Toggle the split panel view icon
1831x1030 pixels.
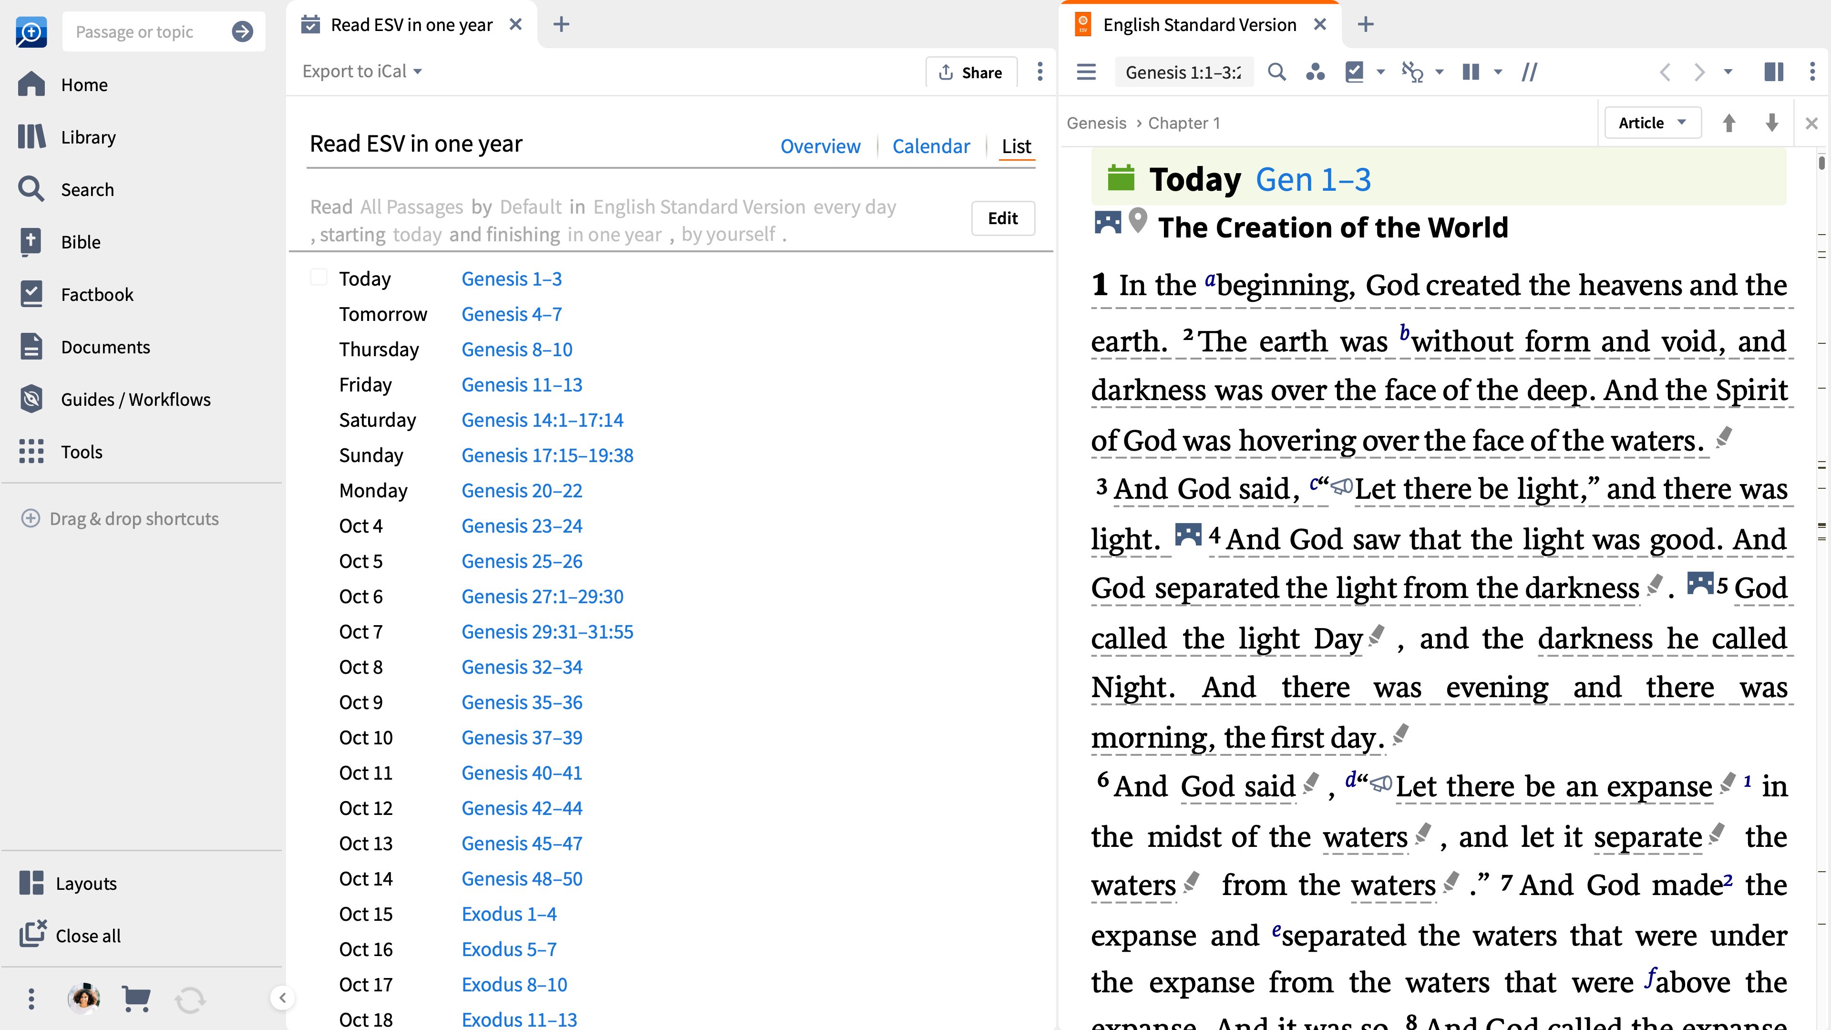[x=1774, y=72]
